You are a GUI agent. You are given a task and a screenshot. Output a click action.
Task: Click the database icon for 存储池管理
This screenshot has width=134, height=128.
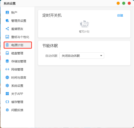[7, 61]
